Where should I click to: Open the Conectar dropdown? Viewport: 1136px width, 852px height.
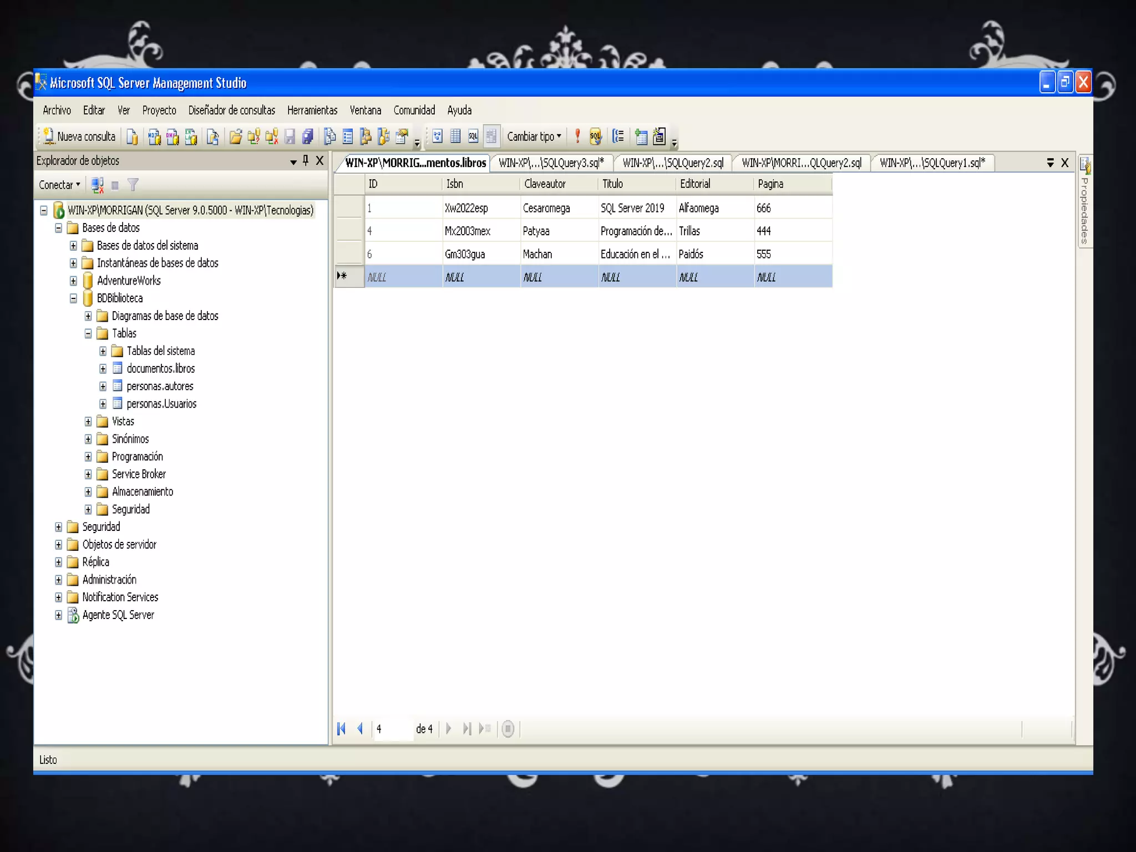(59, 185)
